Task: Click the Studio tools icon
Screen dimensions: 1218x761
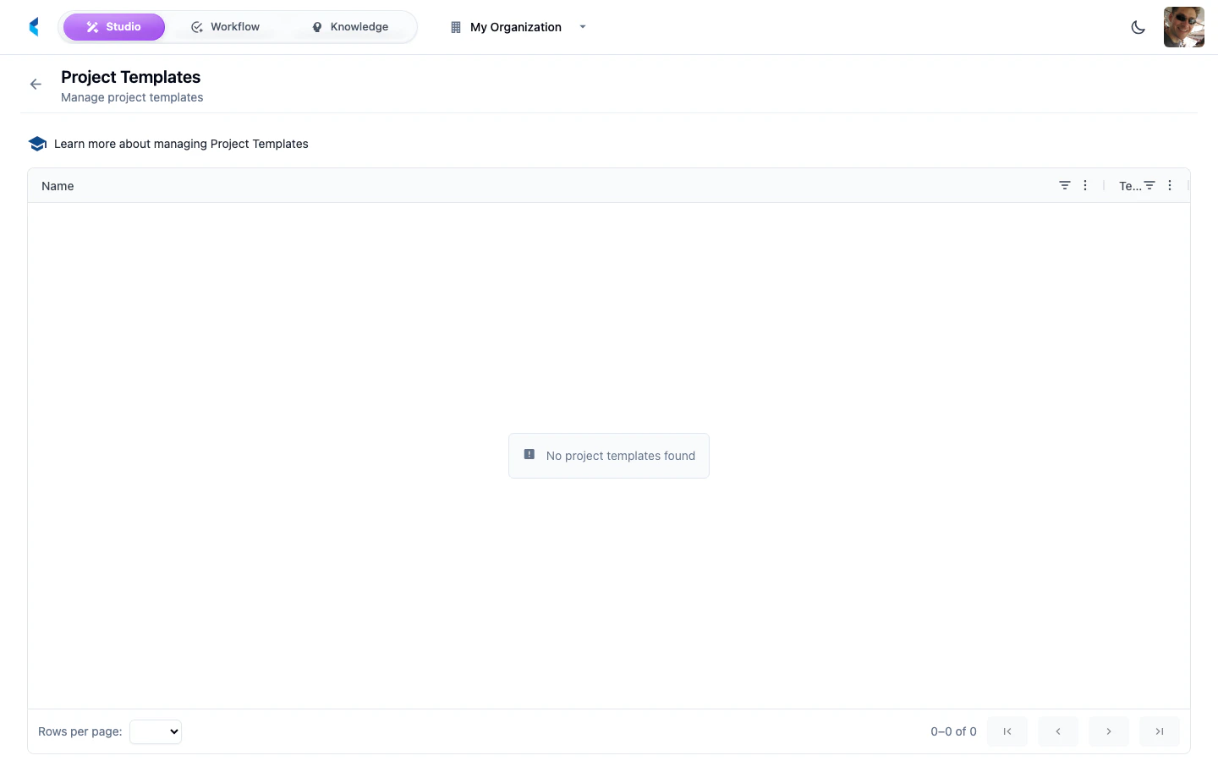Action: click(x=92, y=26)
